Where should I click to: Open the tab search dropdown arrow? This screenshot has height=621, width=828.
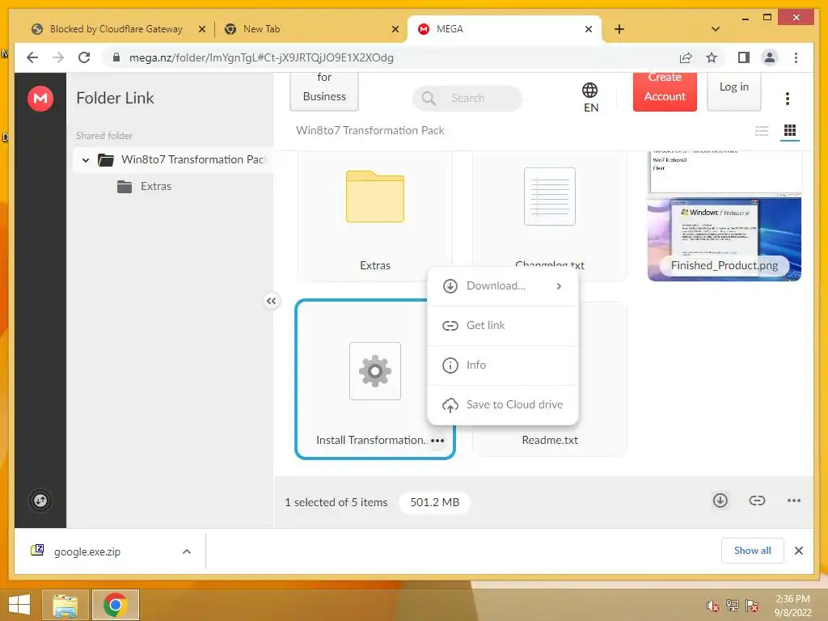point(715,29)
